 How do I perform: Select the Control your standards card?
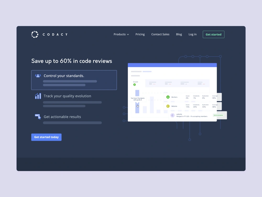pyautogui.click(x=74, y=80)
